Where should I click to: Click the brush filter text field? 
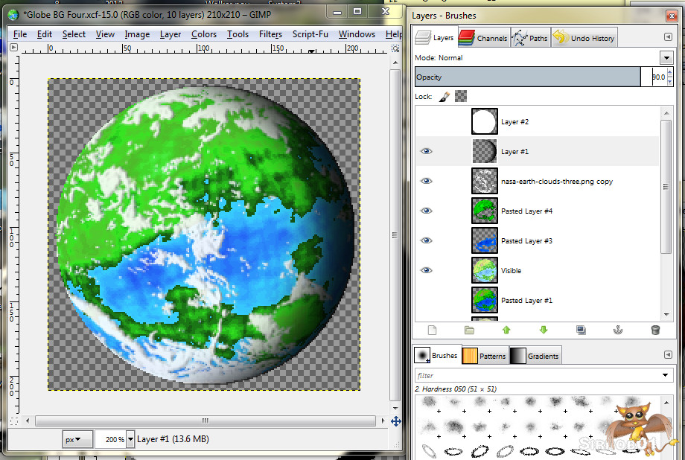(536, 376)
